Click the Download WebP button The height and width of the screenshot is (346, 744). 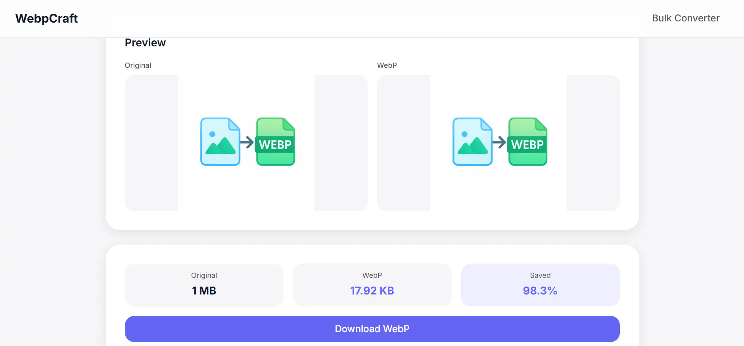pos(372,329)
